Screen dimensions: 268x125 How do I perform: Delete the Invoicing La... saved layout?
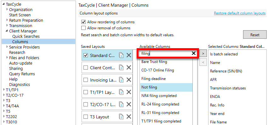pyautogui.click(x=129, y=80)
